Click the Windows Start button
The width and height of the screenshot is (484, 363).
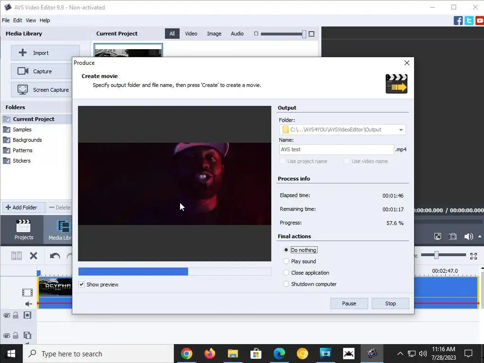(x=11, y=354)
